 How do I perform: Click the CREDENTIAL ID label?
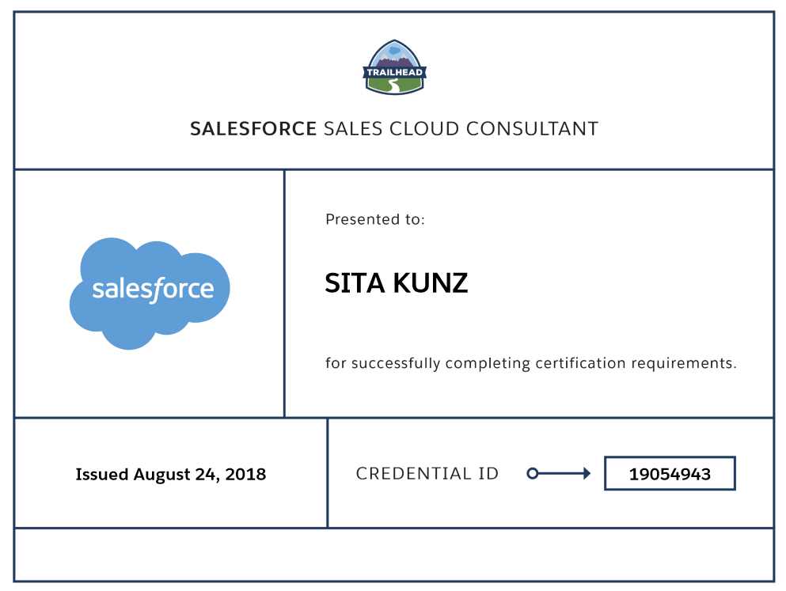tap(427, 473)
